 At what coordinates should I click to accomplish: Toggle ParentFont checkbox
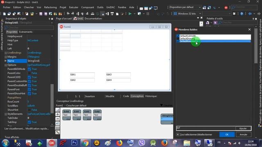point(29,89)
